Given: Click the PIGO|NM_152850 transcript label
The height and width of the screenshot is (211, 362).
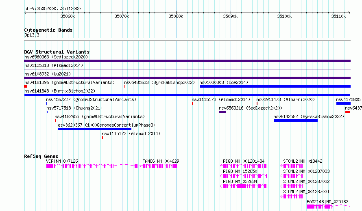Looking at the screenshot, I should [240, 171].
